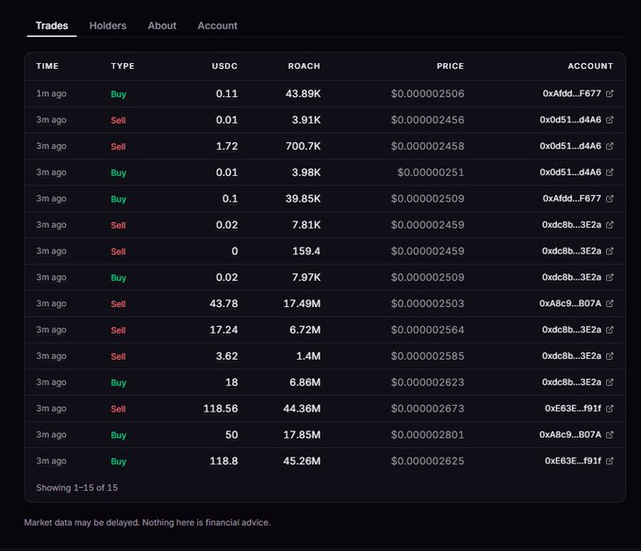Image resolution: width=641 pixels, height=551 pixels.
Task: Click the TIME column header
Action: pyautogui.click(x=47, y=66)
